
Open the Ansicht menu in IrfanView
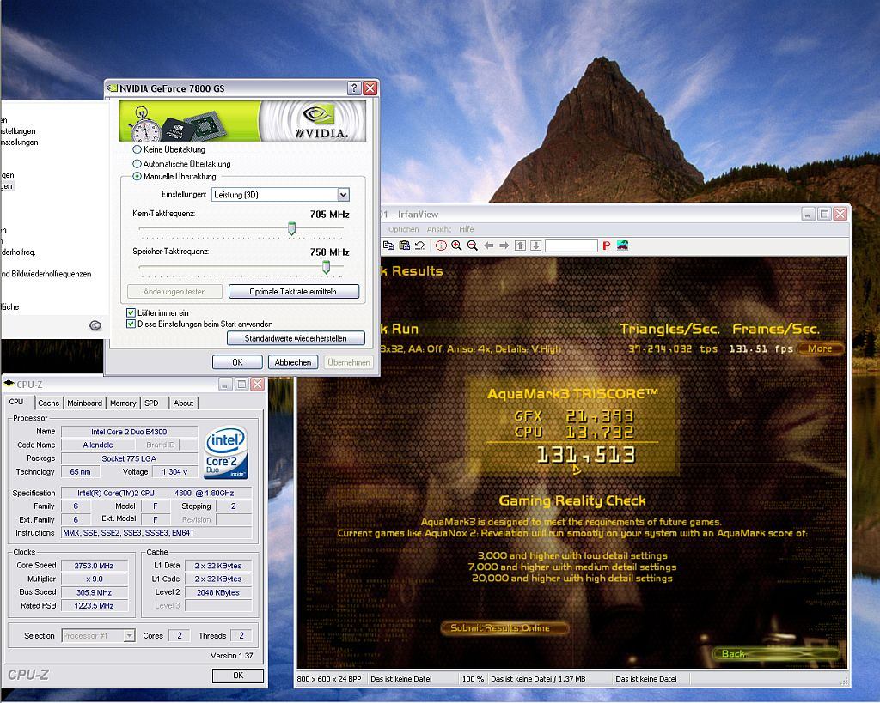[x=438, y=229]
